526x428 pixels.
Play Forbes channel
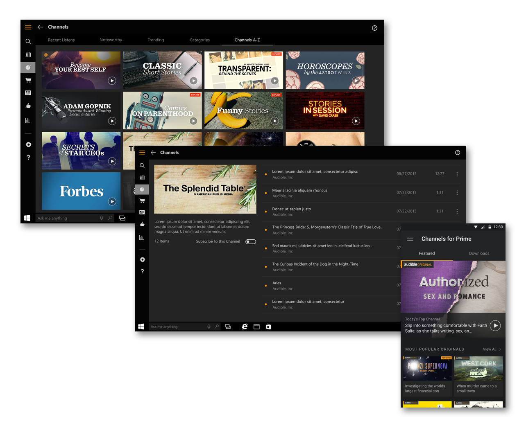[112, 201]
